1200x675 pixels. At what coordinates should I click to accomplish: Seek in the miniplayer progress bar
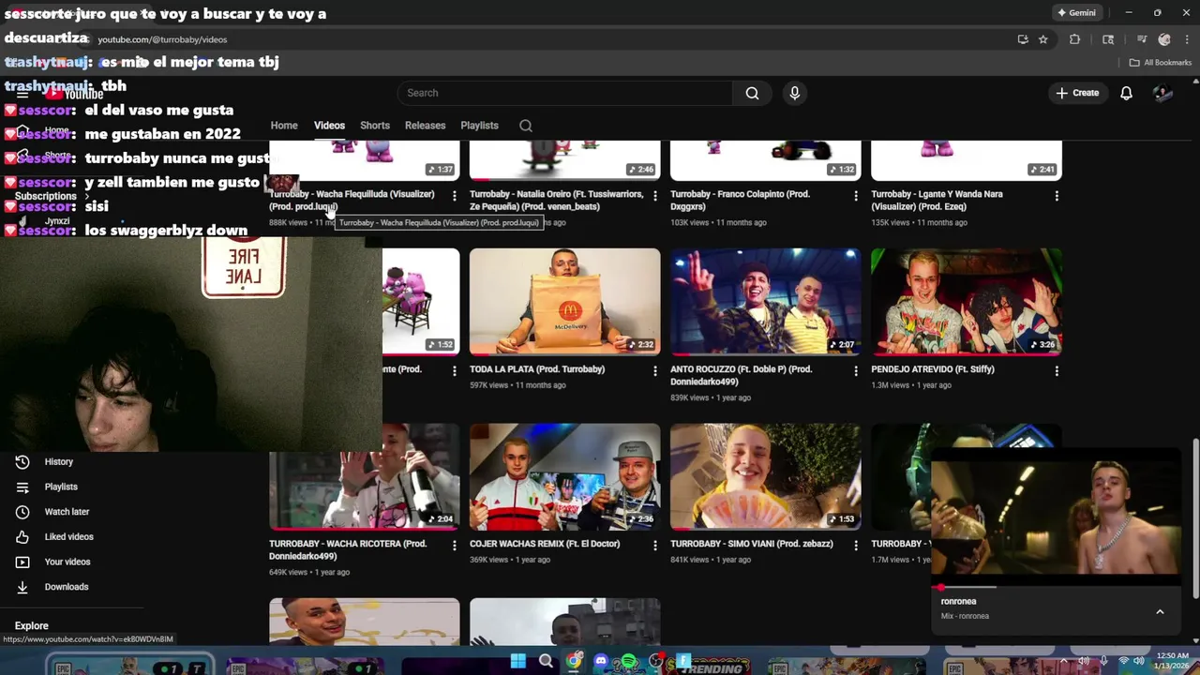(x=1056, y=588)
